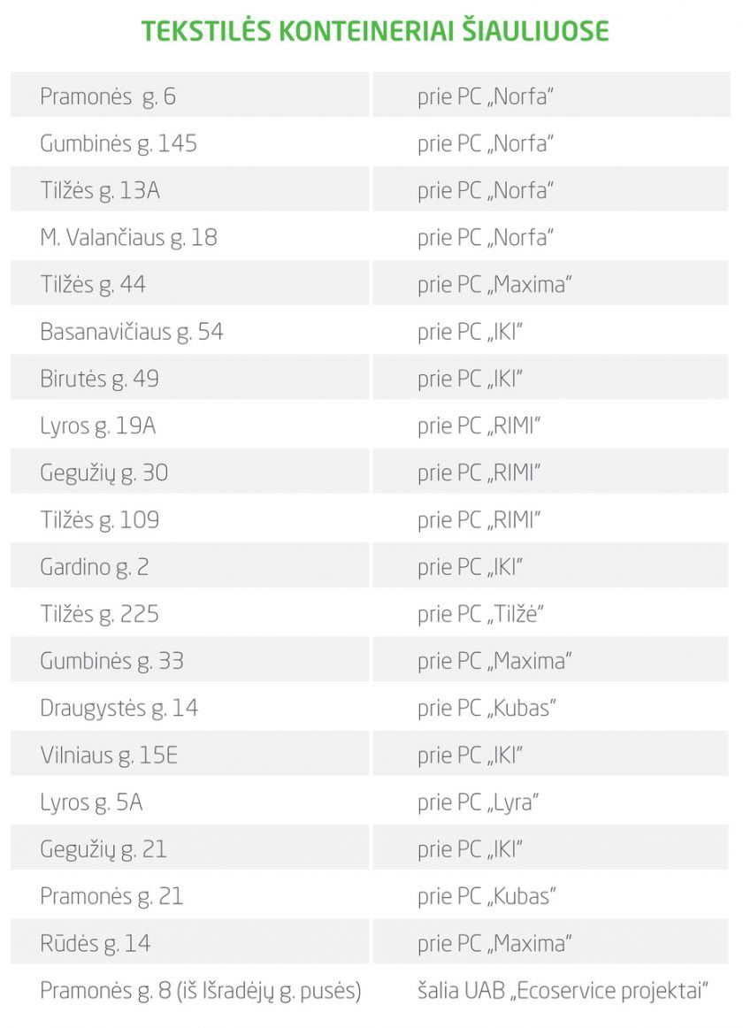Select the Gumbinės g. 33 address
Image resolution: width=743 pixels, height=1028 pixels.
[x=112, y=661]
